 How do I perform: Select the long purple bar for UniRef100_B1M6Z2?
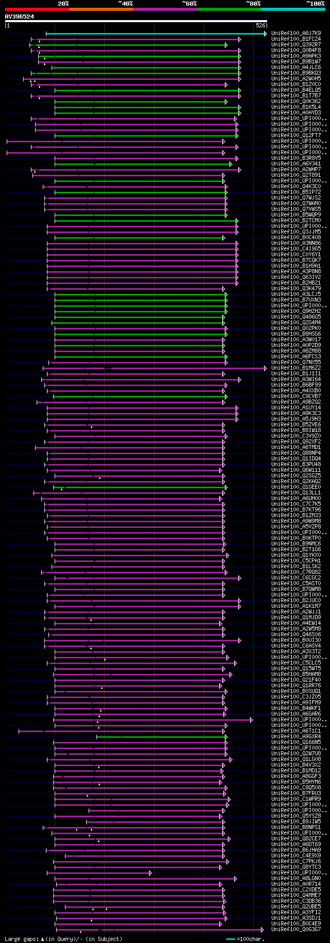pos(155,368)
